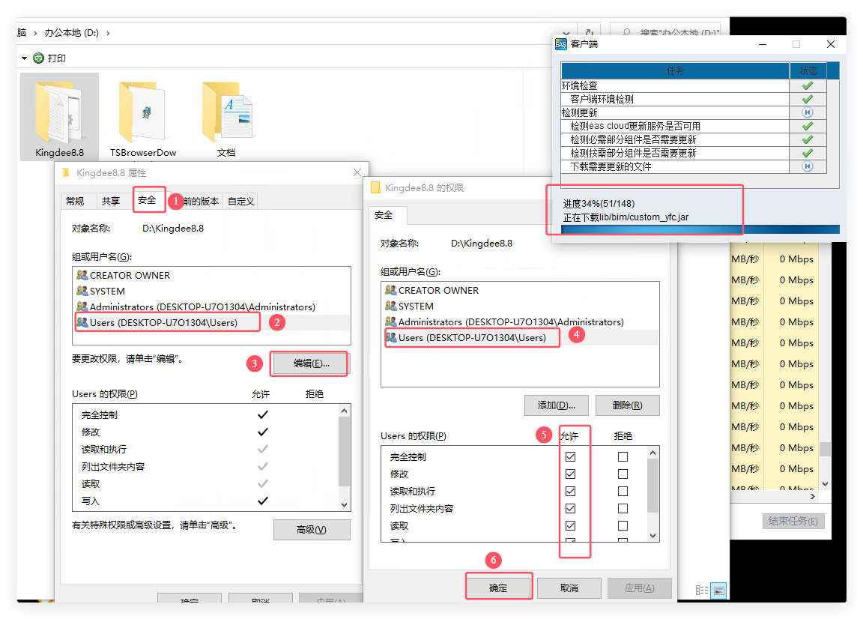Click the green check for 环境检查
The height and width of the screenshot is (619, 863).
[808, 85]
